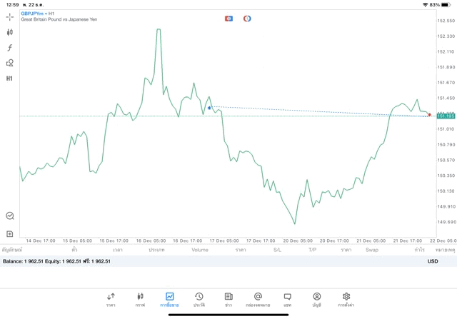
Task: Open the ประวัติ (History) tab
Action: pyautogui.click(x=199, y=300)
